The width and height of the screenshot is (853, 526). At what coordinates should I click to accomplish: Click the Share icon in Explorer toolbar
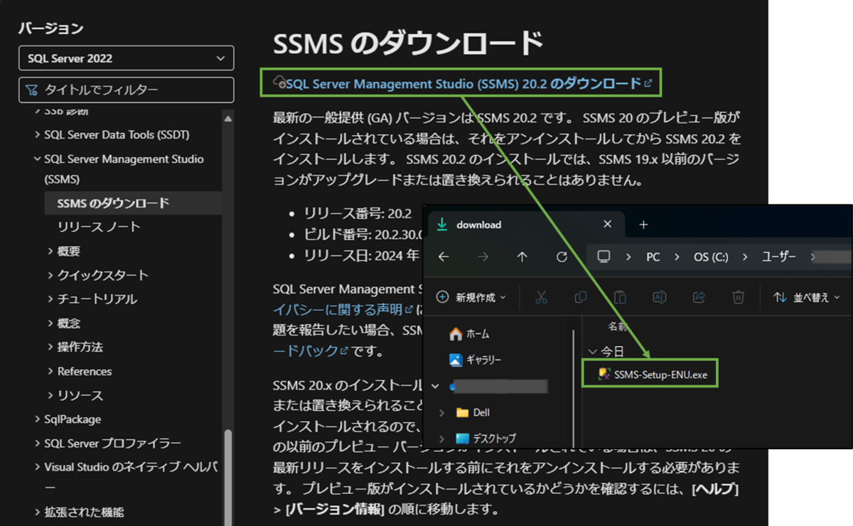point(698,297)
